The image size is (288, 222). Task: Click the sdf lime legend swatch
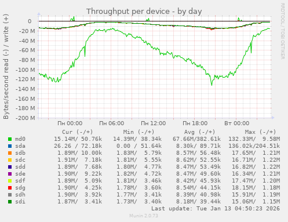point(10,181)
